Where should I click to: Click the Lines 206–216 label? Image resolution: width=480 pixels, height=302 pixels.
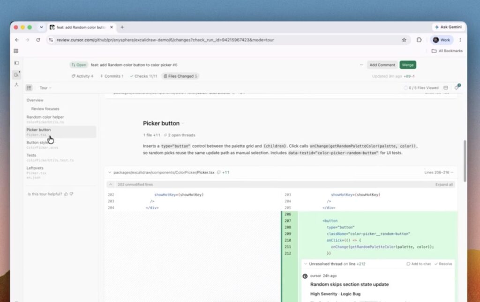click(436, 172)
